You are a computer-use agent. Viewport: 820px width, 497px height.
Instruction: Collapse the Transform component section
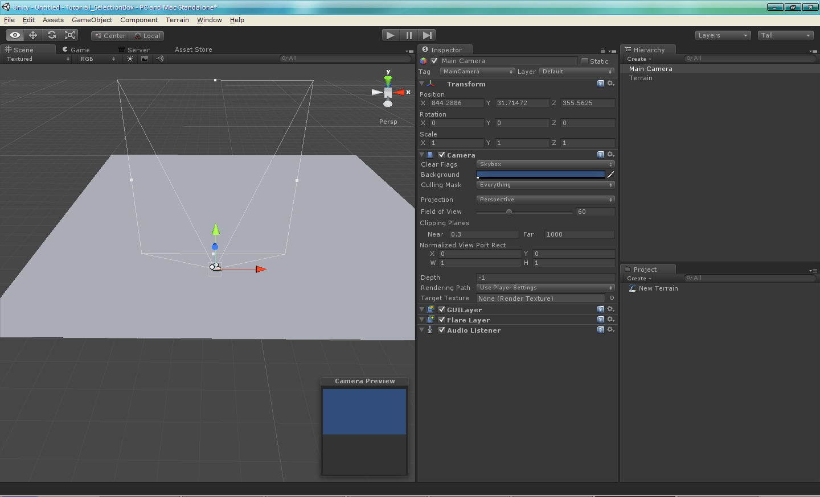(422, 84)
